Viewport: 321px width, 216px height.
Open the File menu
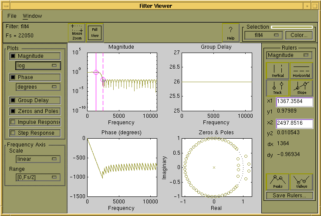click(x=12, y=16)
